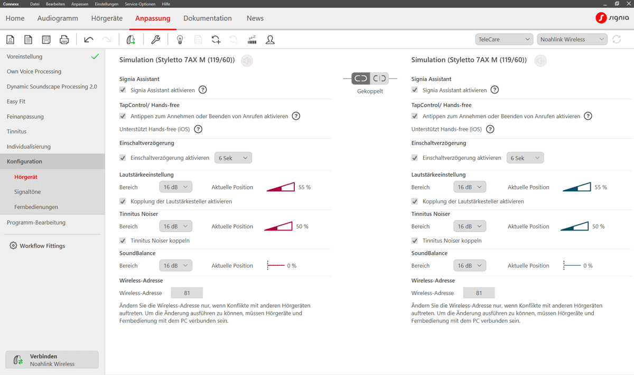Click the document report toolbar icon
634x375 pixels.
tap(29, 40)
